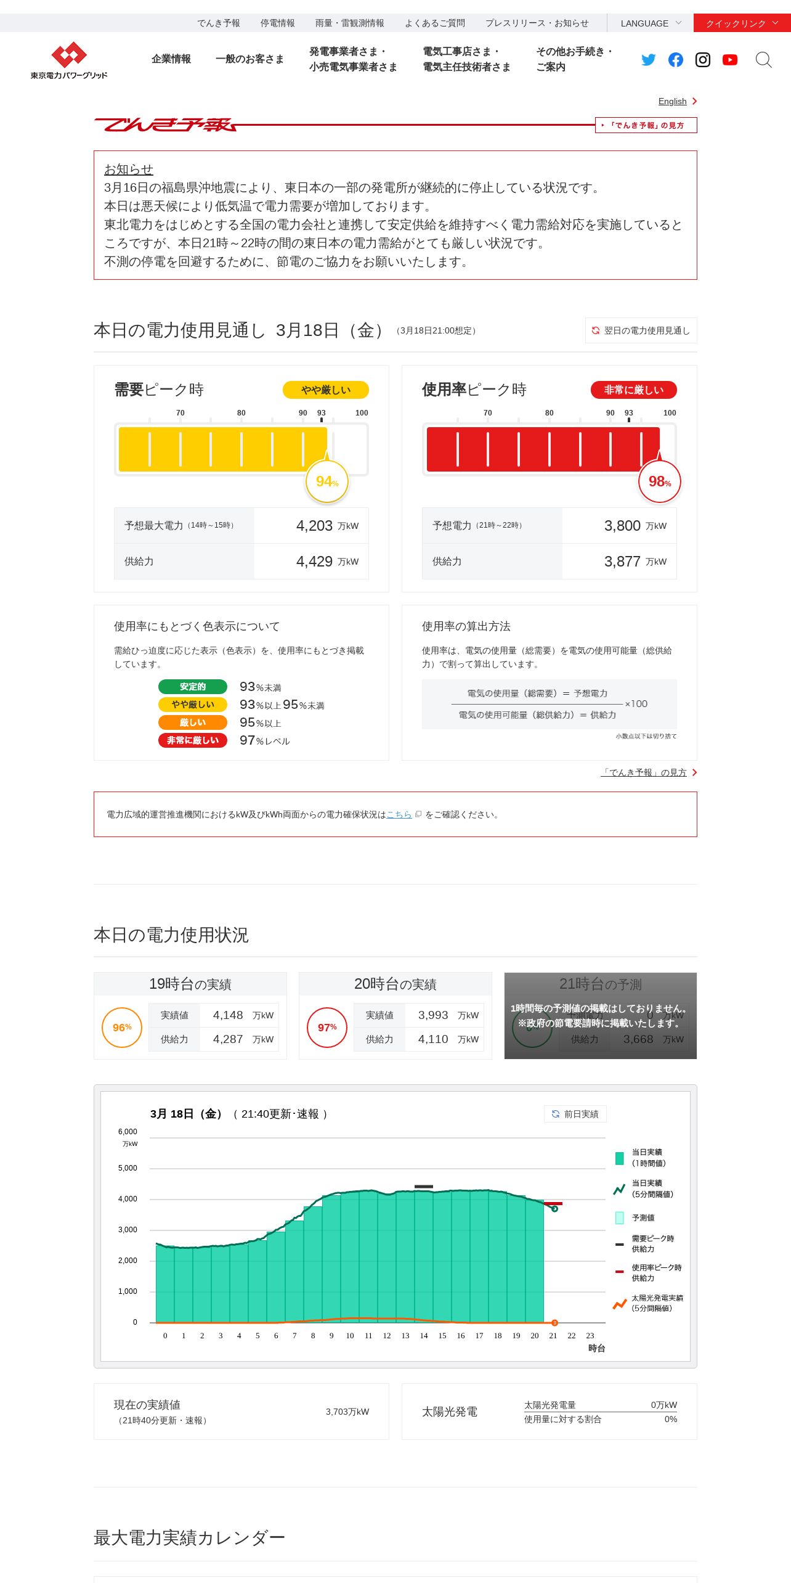Click the red chevron next to English
This screenshot has height=1583, width=791.
coord(694,101)
